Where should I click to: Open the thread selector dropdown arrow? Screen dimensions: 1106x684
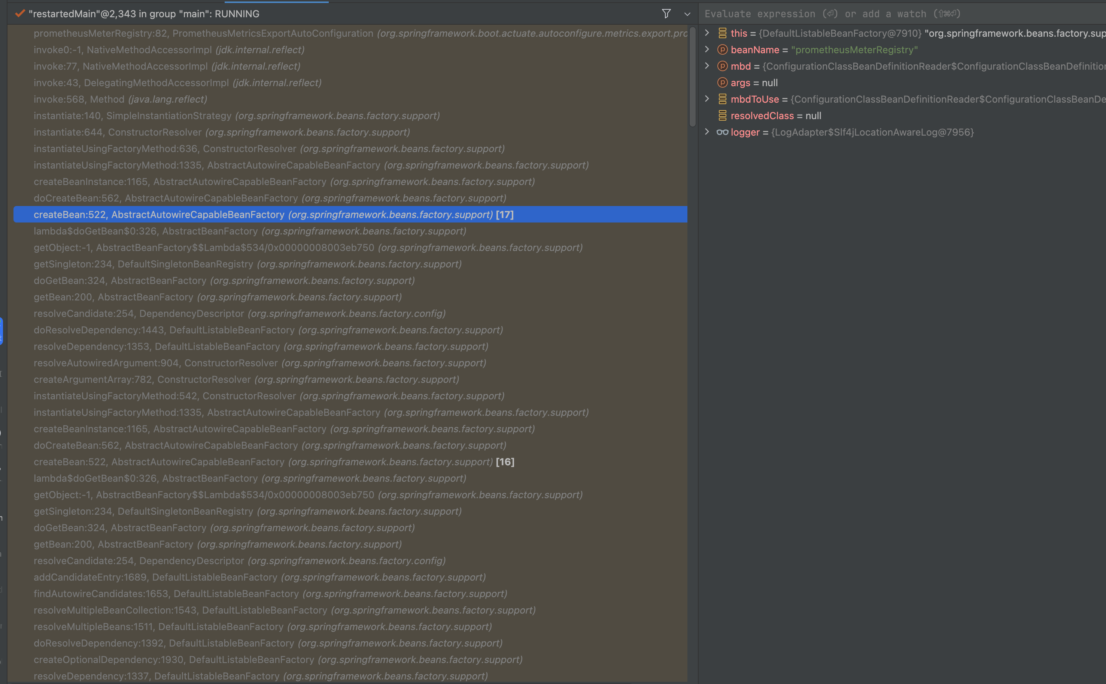tap(687, 14)
